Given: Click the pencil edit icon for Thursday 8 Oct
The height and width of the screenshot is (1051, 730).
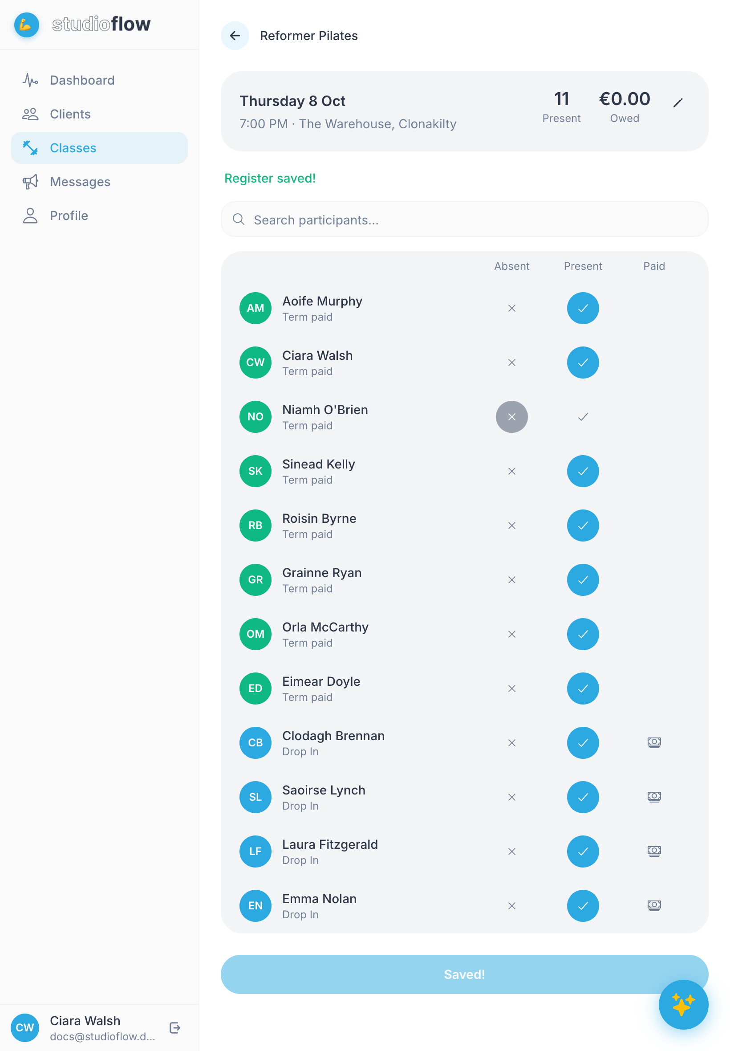Looking at the screenshot, I should 678,102.
